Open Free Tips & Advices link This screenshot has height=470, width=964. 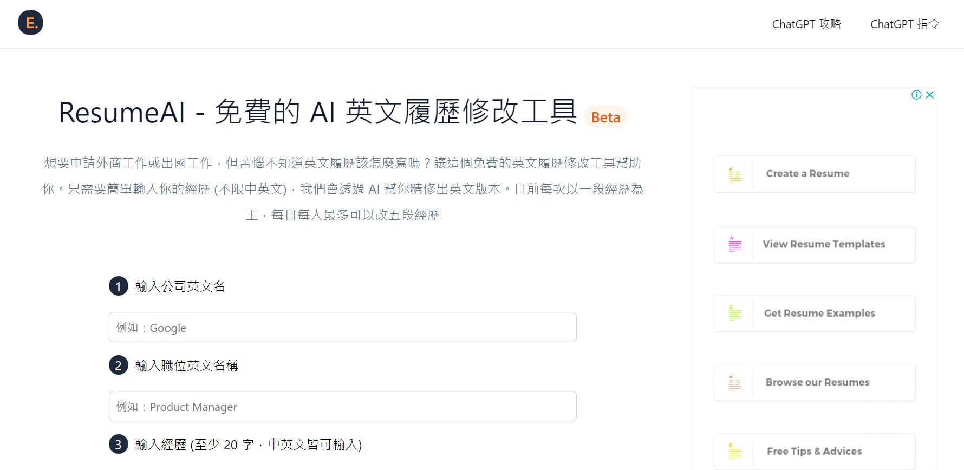tap(814, 452)
